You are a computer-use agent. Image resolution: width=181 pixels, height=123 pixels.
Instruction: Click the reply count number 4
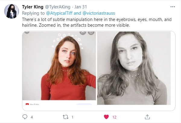coord(32,117)
